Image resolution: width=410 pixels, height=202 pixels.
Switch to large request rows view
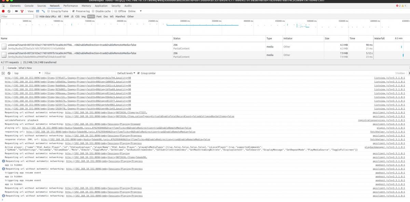(37, 11)
